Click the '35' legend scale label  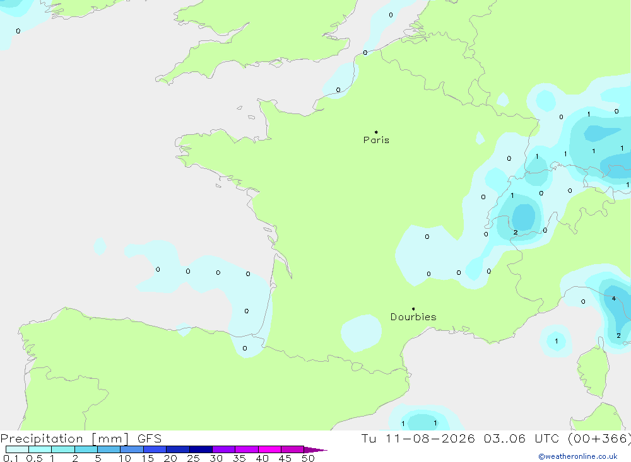239,458
